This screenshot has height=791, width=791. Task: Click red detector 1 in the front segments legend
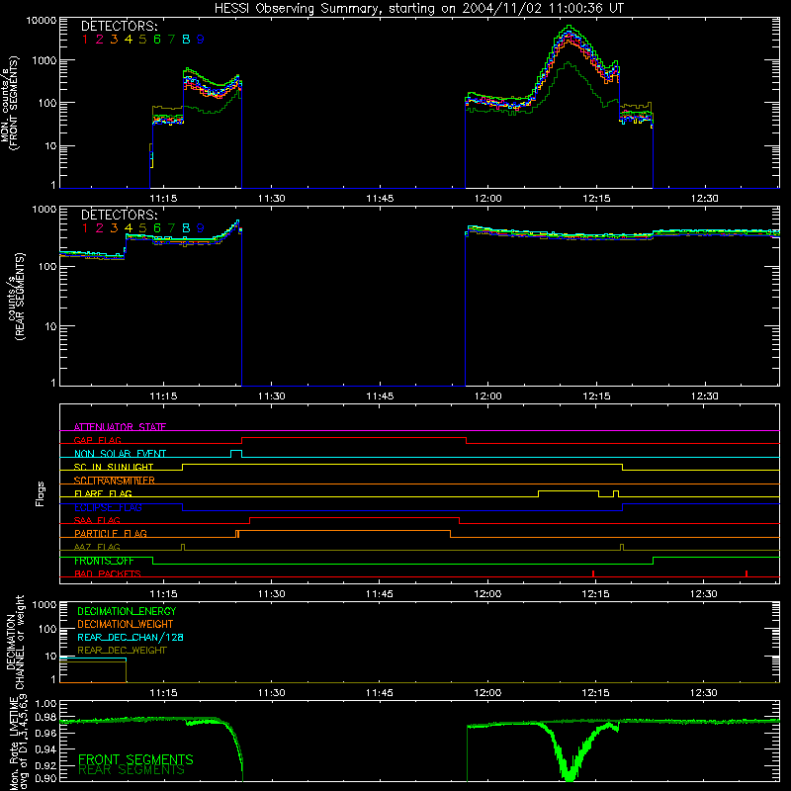[85, 40]
